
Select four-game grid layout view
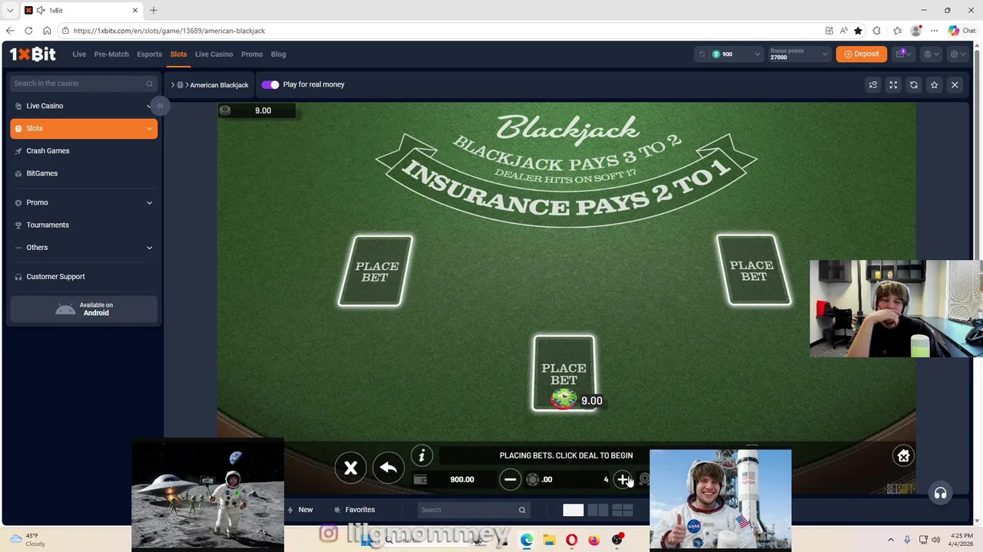[622, 511]
